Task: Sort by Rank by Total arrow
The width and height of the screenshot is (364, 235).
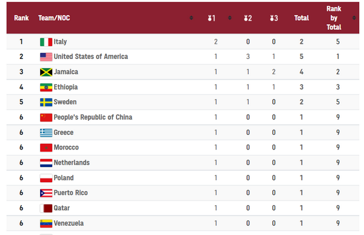Action: [354, 18]
